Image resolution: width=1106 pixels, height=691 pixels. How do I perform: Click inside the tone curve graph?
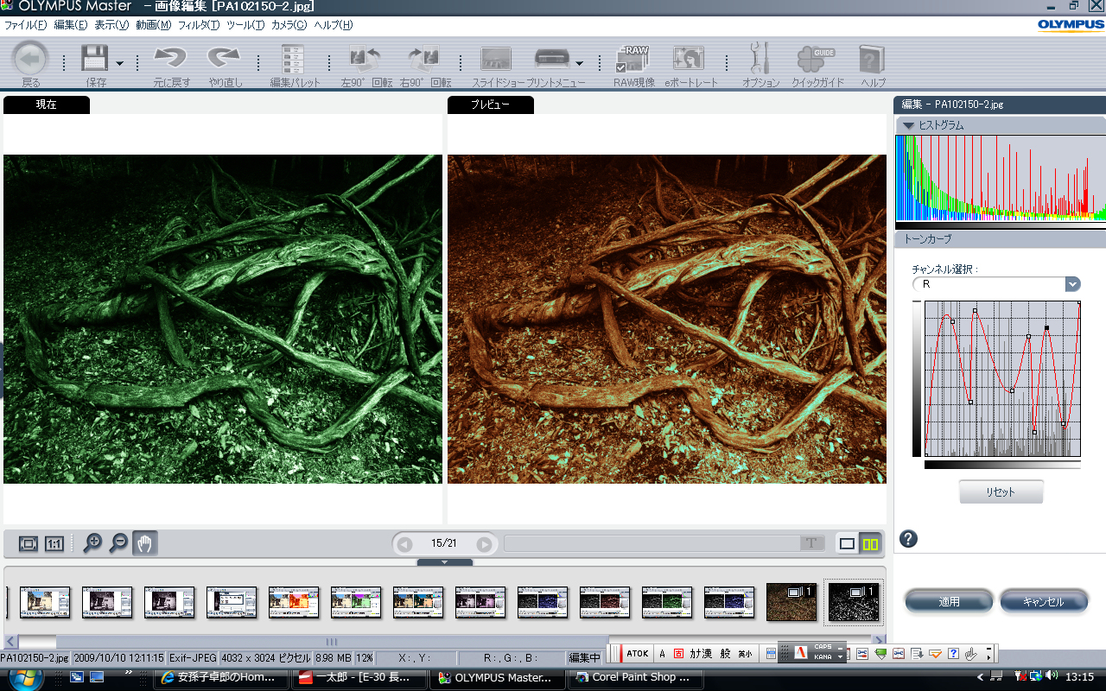(x=1002, y=378)
